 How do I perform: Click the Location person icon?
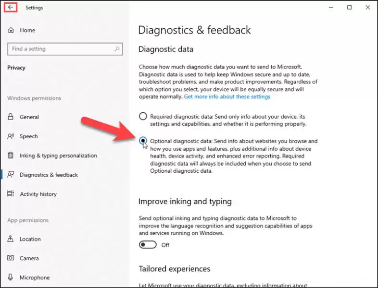tap(11, 239)
